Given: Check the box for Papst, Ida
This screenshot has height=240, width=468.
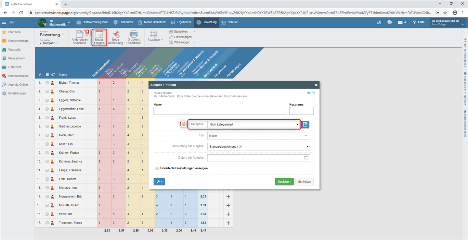Looking at the screenshot, I should (47, 214).
